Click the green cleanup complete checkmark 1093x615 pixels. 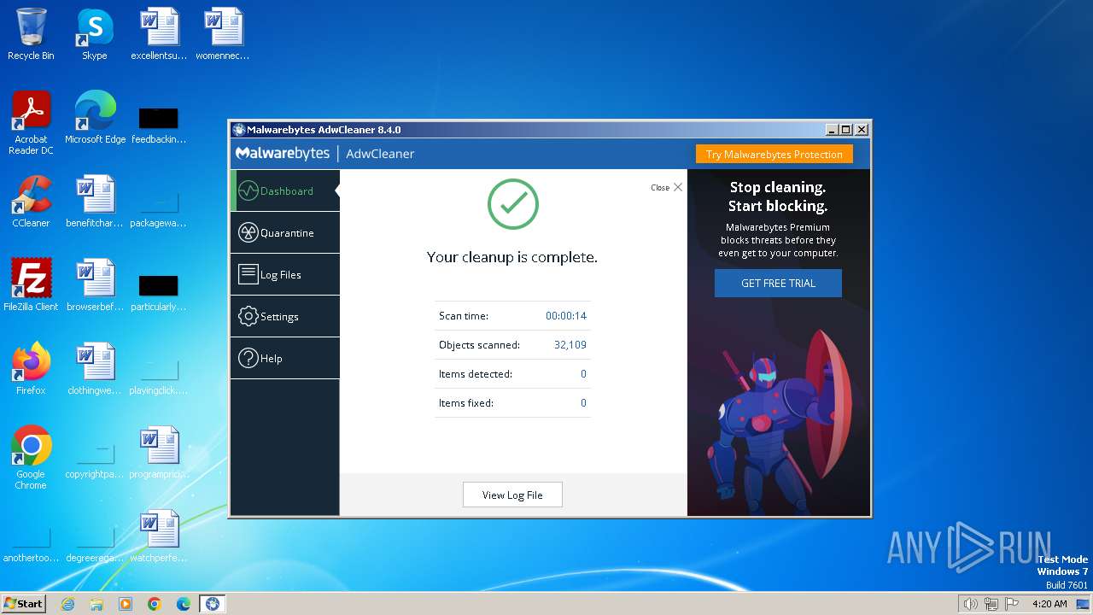[x=512, y=203]
